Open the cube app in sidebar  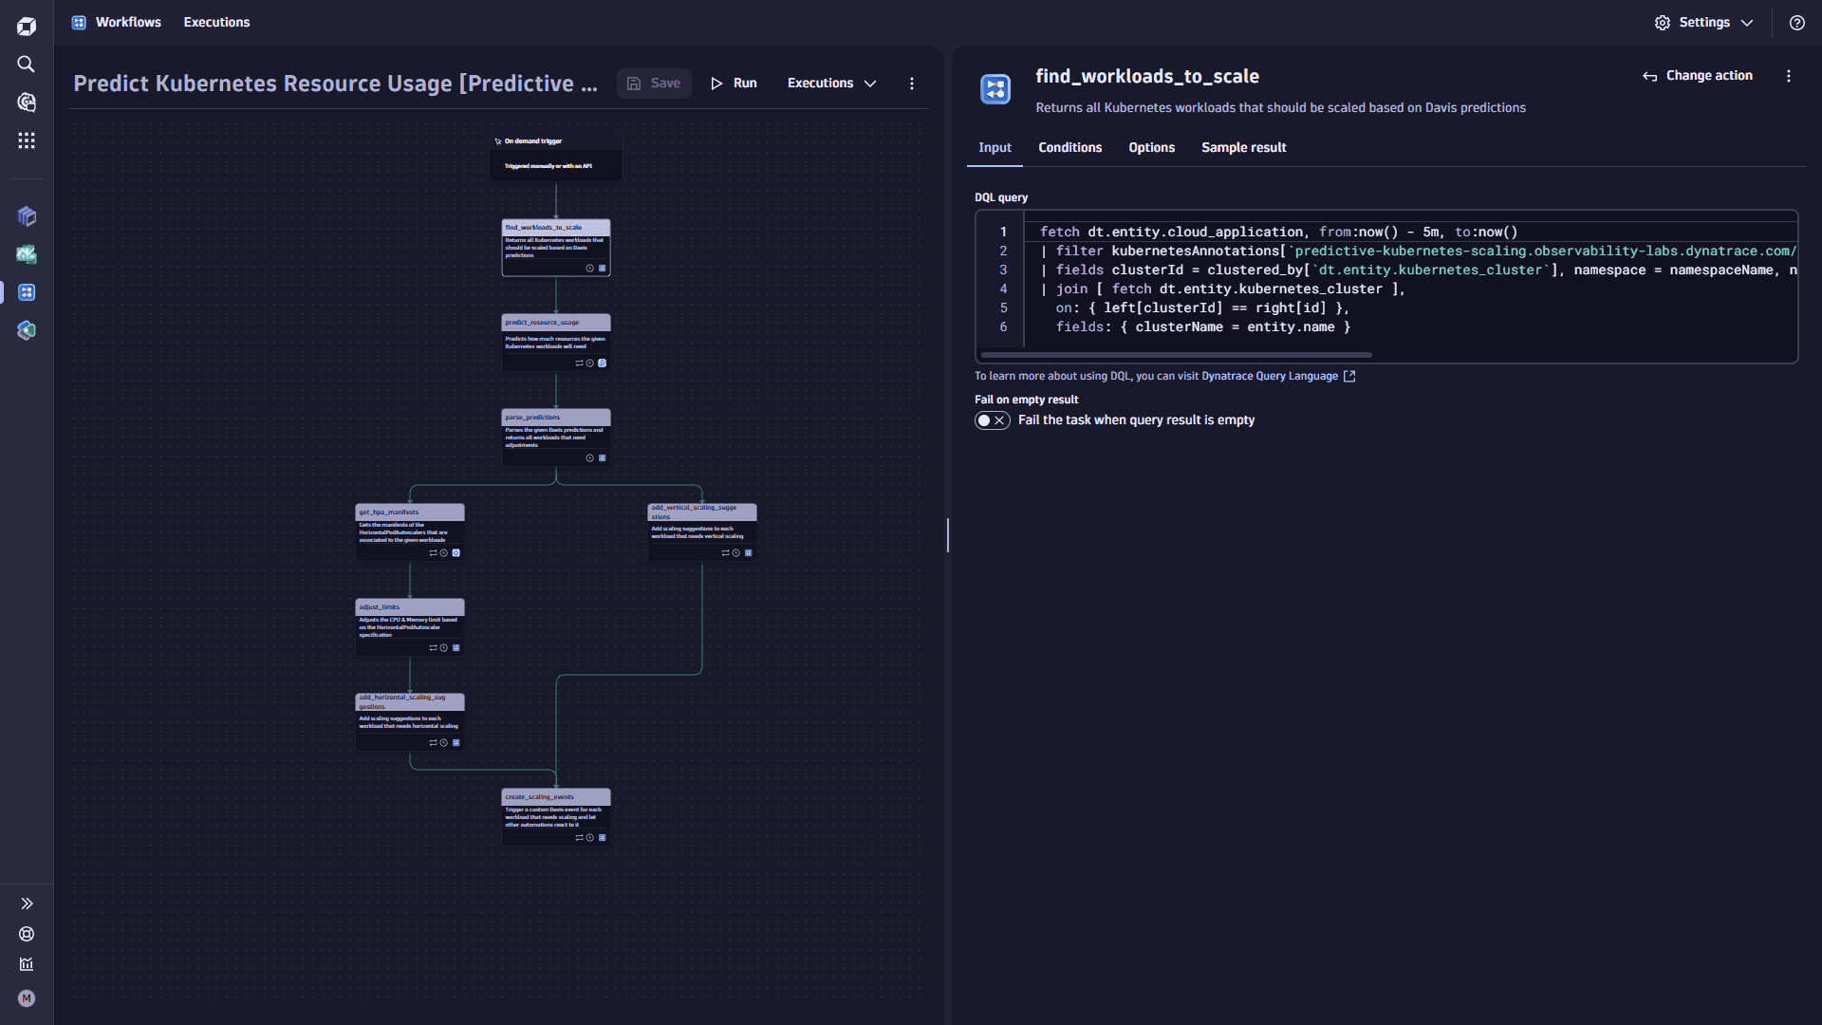click(x=27, y=216)
